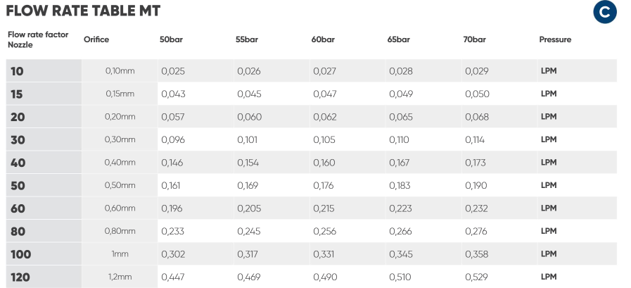Click the 0,025 flow rate value

[173, 71]
